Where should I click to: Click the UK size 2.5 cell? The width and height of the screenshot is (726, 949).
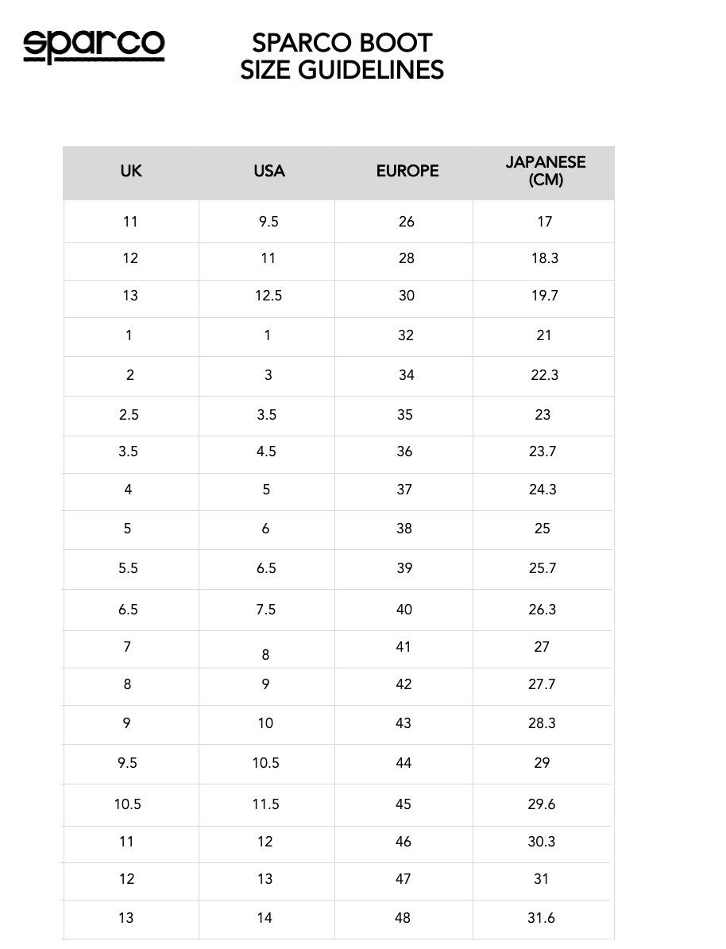129,415
